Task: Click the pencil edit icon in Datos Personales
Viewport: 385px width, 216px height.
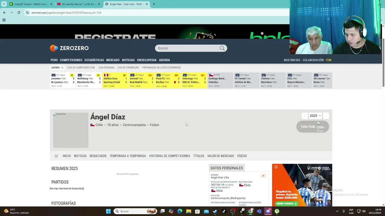Action: click(263, 176)
